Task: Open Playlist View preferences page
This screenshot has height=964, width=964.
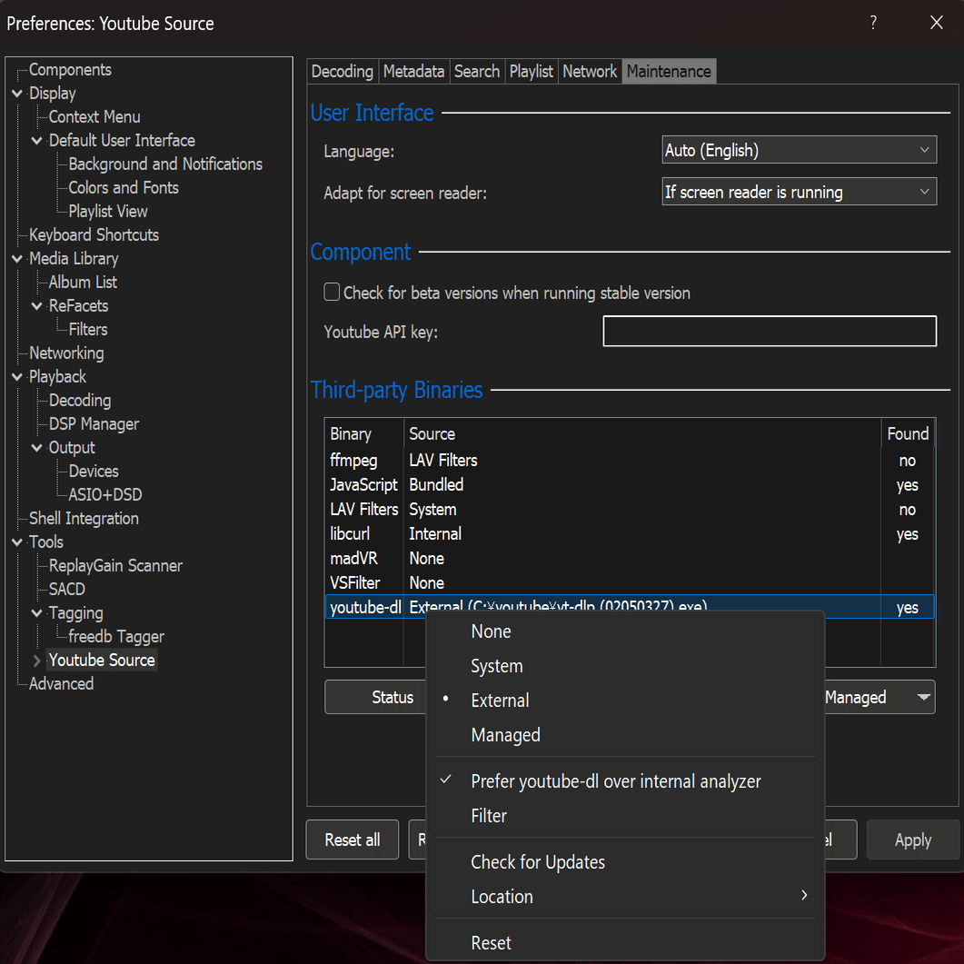Action: click(107, 212)
